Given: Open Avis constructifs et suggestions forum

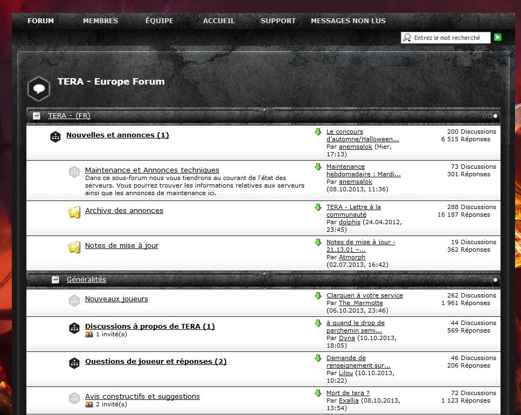Looking at the screenshot, I should 142,397.
